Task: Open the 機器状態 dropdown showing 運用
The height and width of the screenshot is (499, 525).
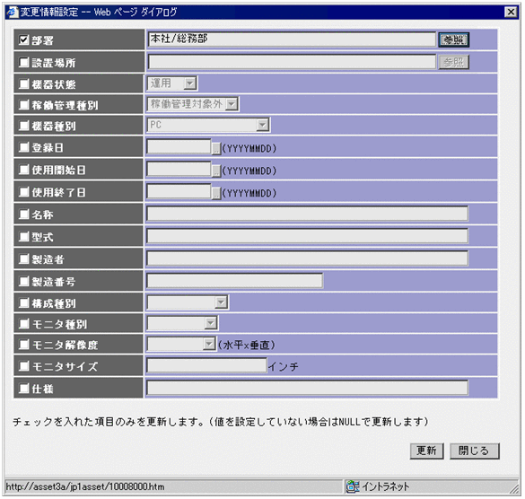Action: [x=172, y=83]
